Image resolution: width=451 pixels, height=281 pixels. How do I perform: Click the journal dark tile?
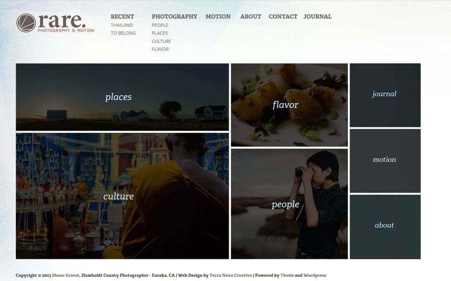click(x=385, y=95)
